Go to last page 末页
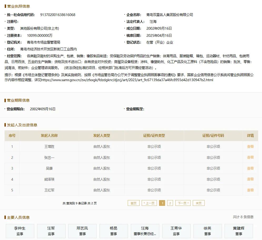262x240 pixels. (199, 203)
